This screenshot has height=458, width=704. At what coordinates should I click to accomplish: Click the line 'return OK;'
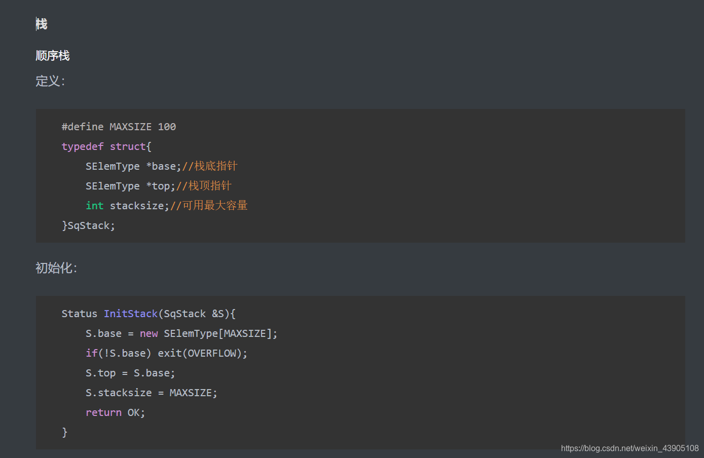(x=116, y=412)
